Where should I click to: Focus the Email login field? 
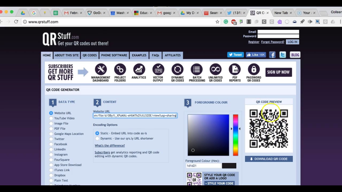pyautogui.click(x=278, y=32)
